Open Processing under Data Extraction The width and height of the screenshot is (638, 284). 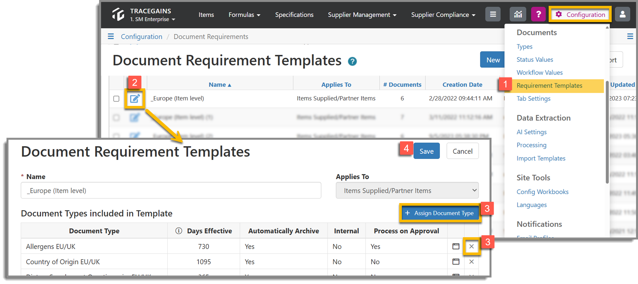pyautogui.click(x=531, y=145)
